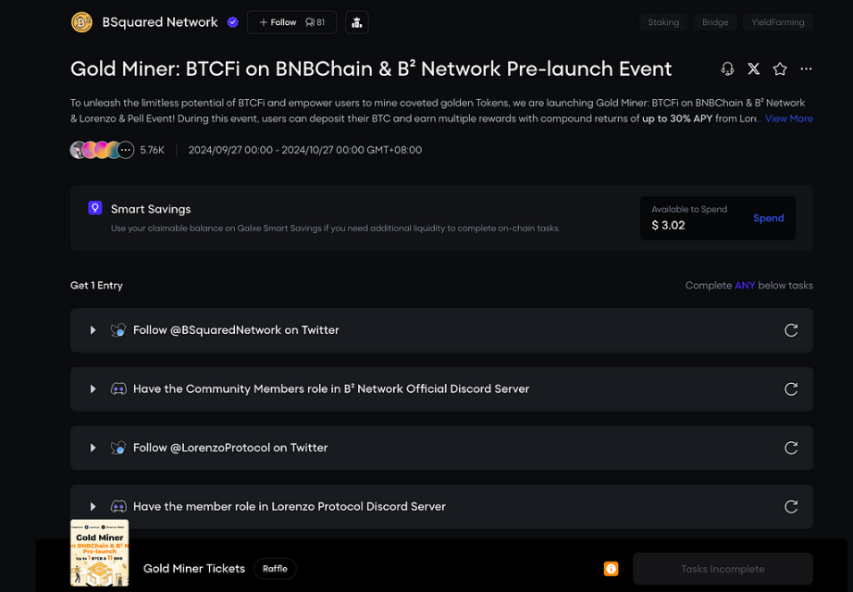Screen dimensions: 853x592
Task: Refresh the Follow @LorenzoProtocol task
Action: pos(791,448)
